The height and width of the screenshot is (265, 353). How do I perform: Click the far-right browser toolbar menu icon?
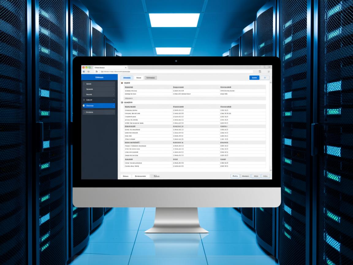click(x=268, y=71)
